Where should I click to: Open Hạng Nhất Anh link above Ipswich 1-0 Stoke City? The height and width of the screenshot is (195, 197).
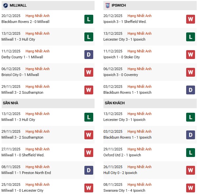point(140,51)
